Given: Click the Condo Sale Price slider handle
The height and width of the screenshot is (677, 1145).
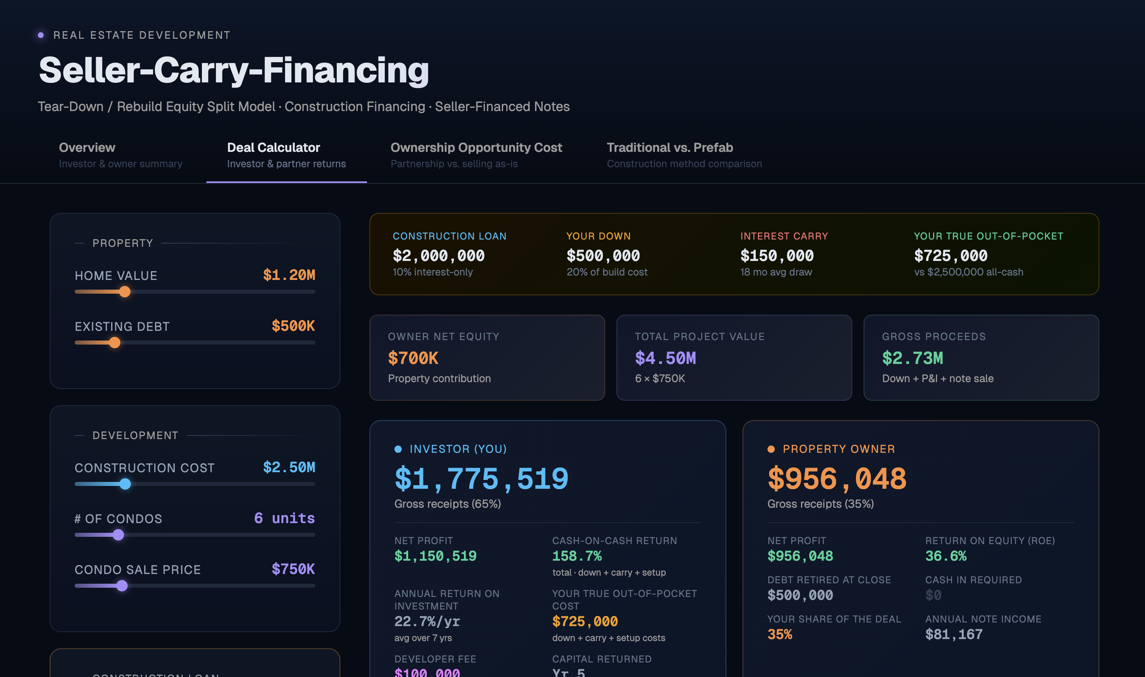Looking at the screenshot, I should point(122,586).
